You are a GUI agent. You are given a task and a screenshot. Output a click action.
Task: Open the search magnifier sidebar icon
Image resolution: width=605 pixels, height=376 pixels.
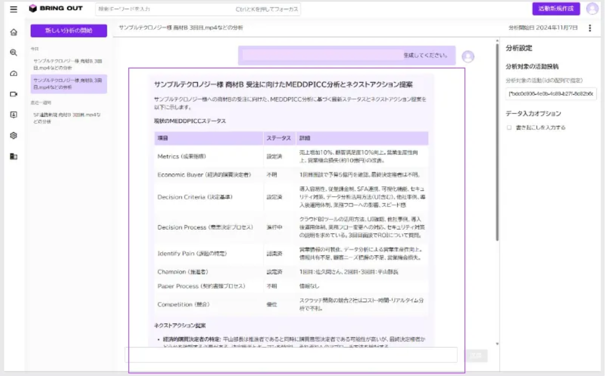(x=14, y=53)
